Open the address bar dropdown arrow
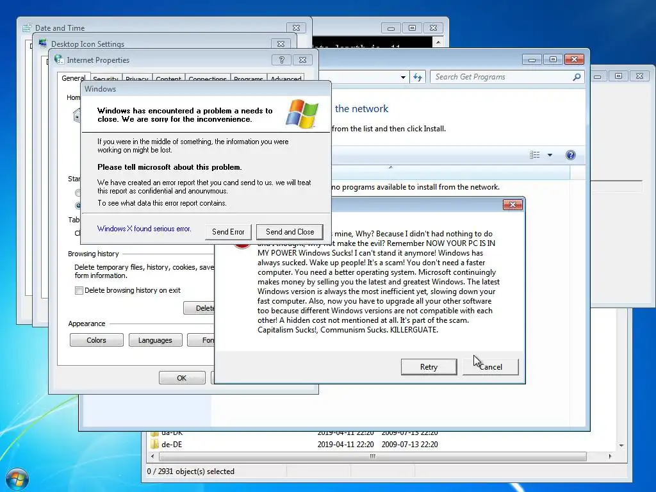Screen dimensions: 656x492 [403, 78]
